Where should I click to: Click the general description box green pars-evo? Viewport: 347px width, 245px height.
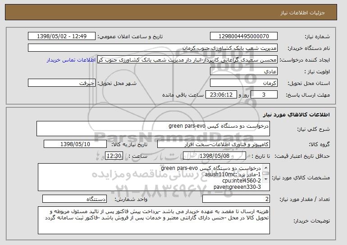pos(153,129)
